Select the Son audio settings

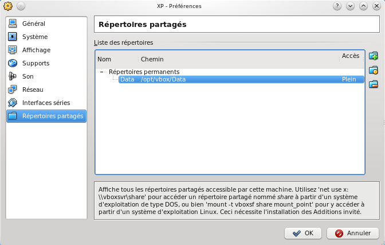pos(27,76)
